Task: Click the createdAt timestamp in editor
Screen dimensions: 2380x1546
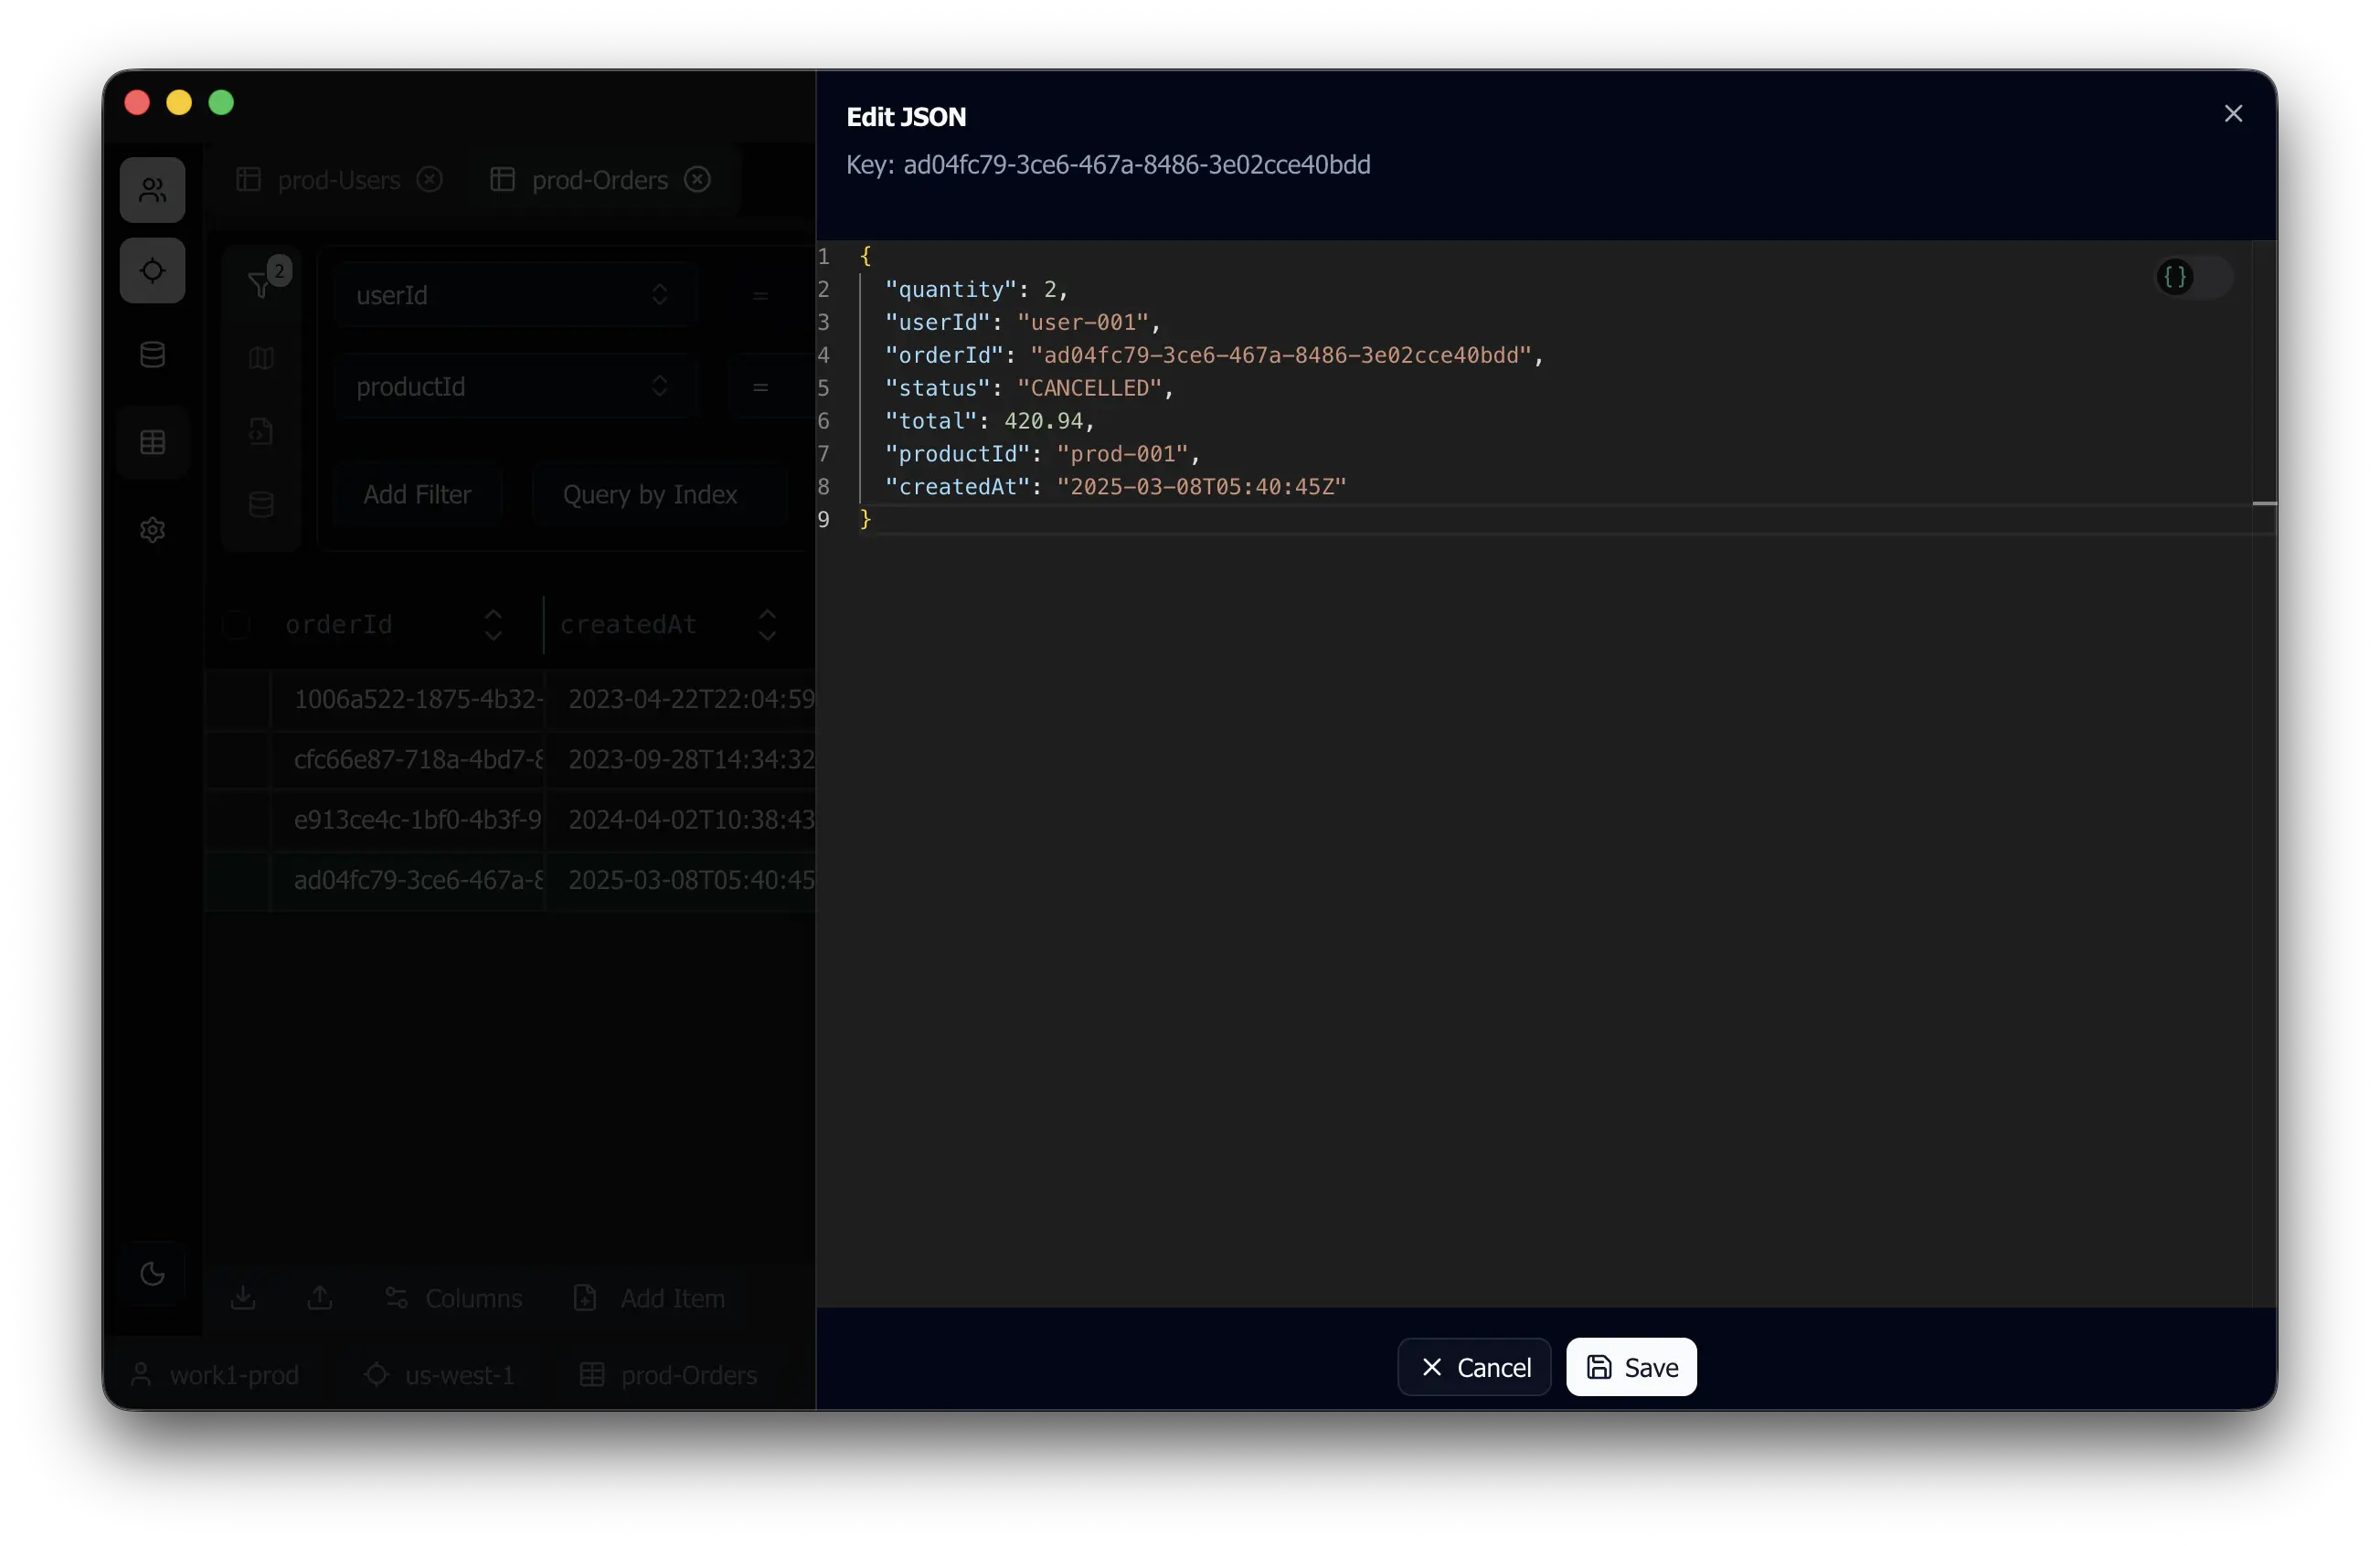Action: tap(1201, 487)
